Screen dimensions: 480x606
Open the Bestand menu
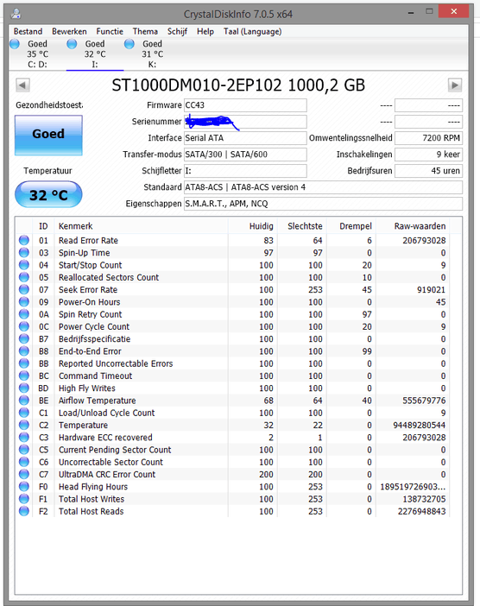(28, 32)
